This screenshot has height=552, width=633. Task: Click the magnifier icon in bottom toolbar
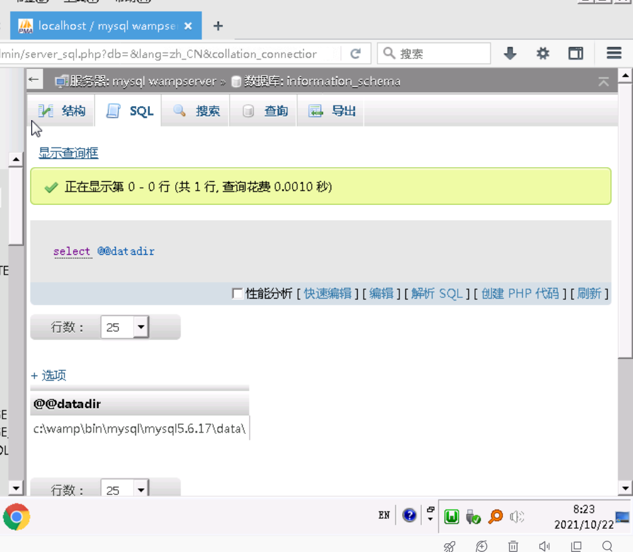(608, 546)
